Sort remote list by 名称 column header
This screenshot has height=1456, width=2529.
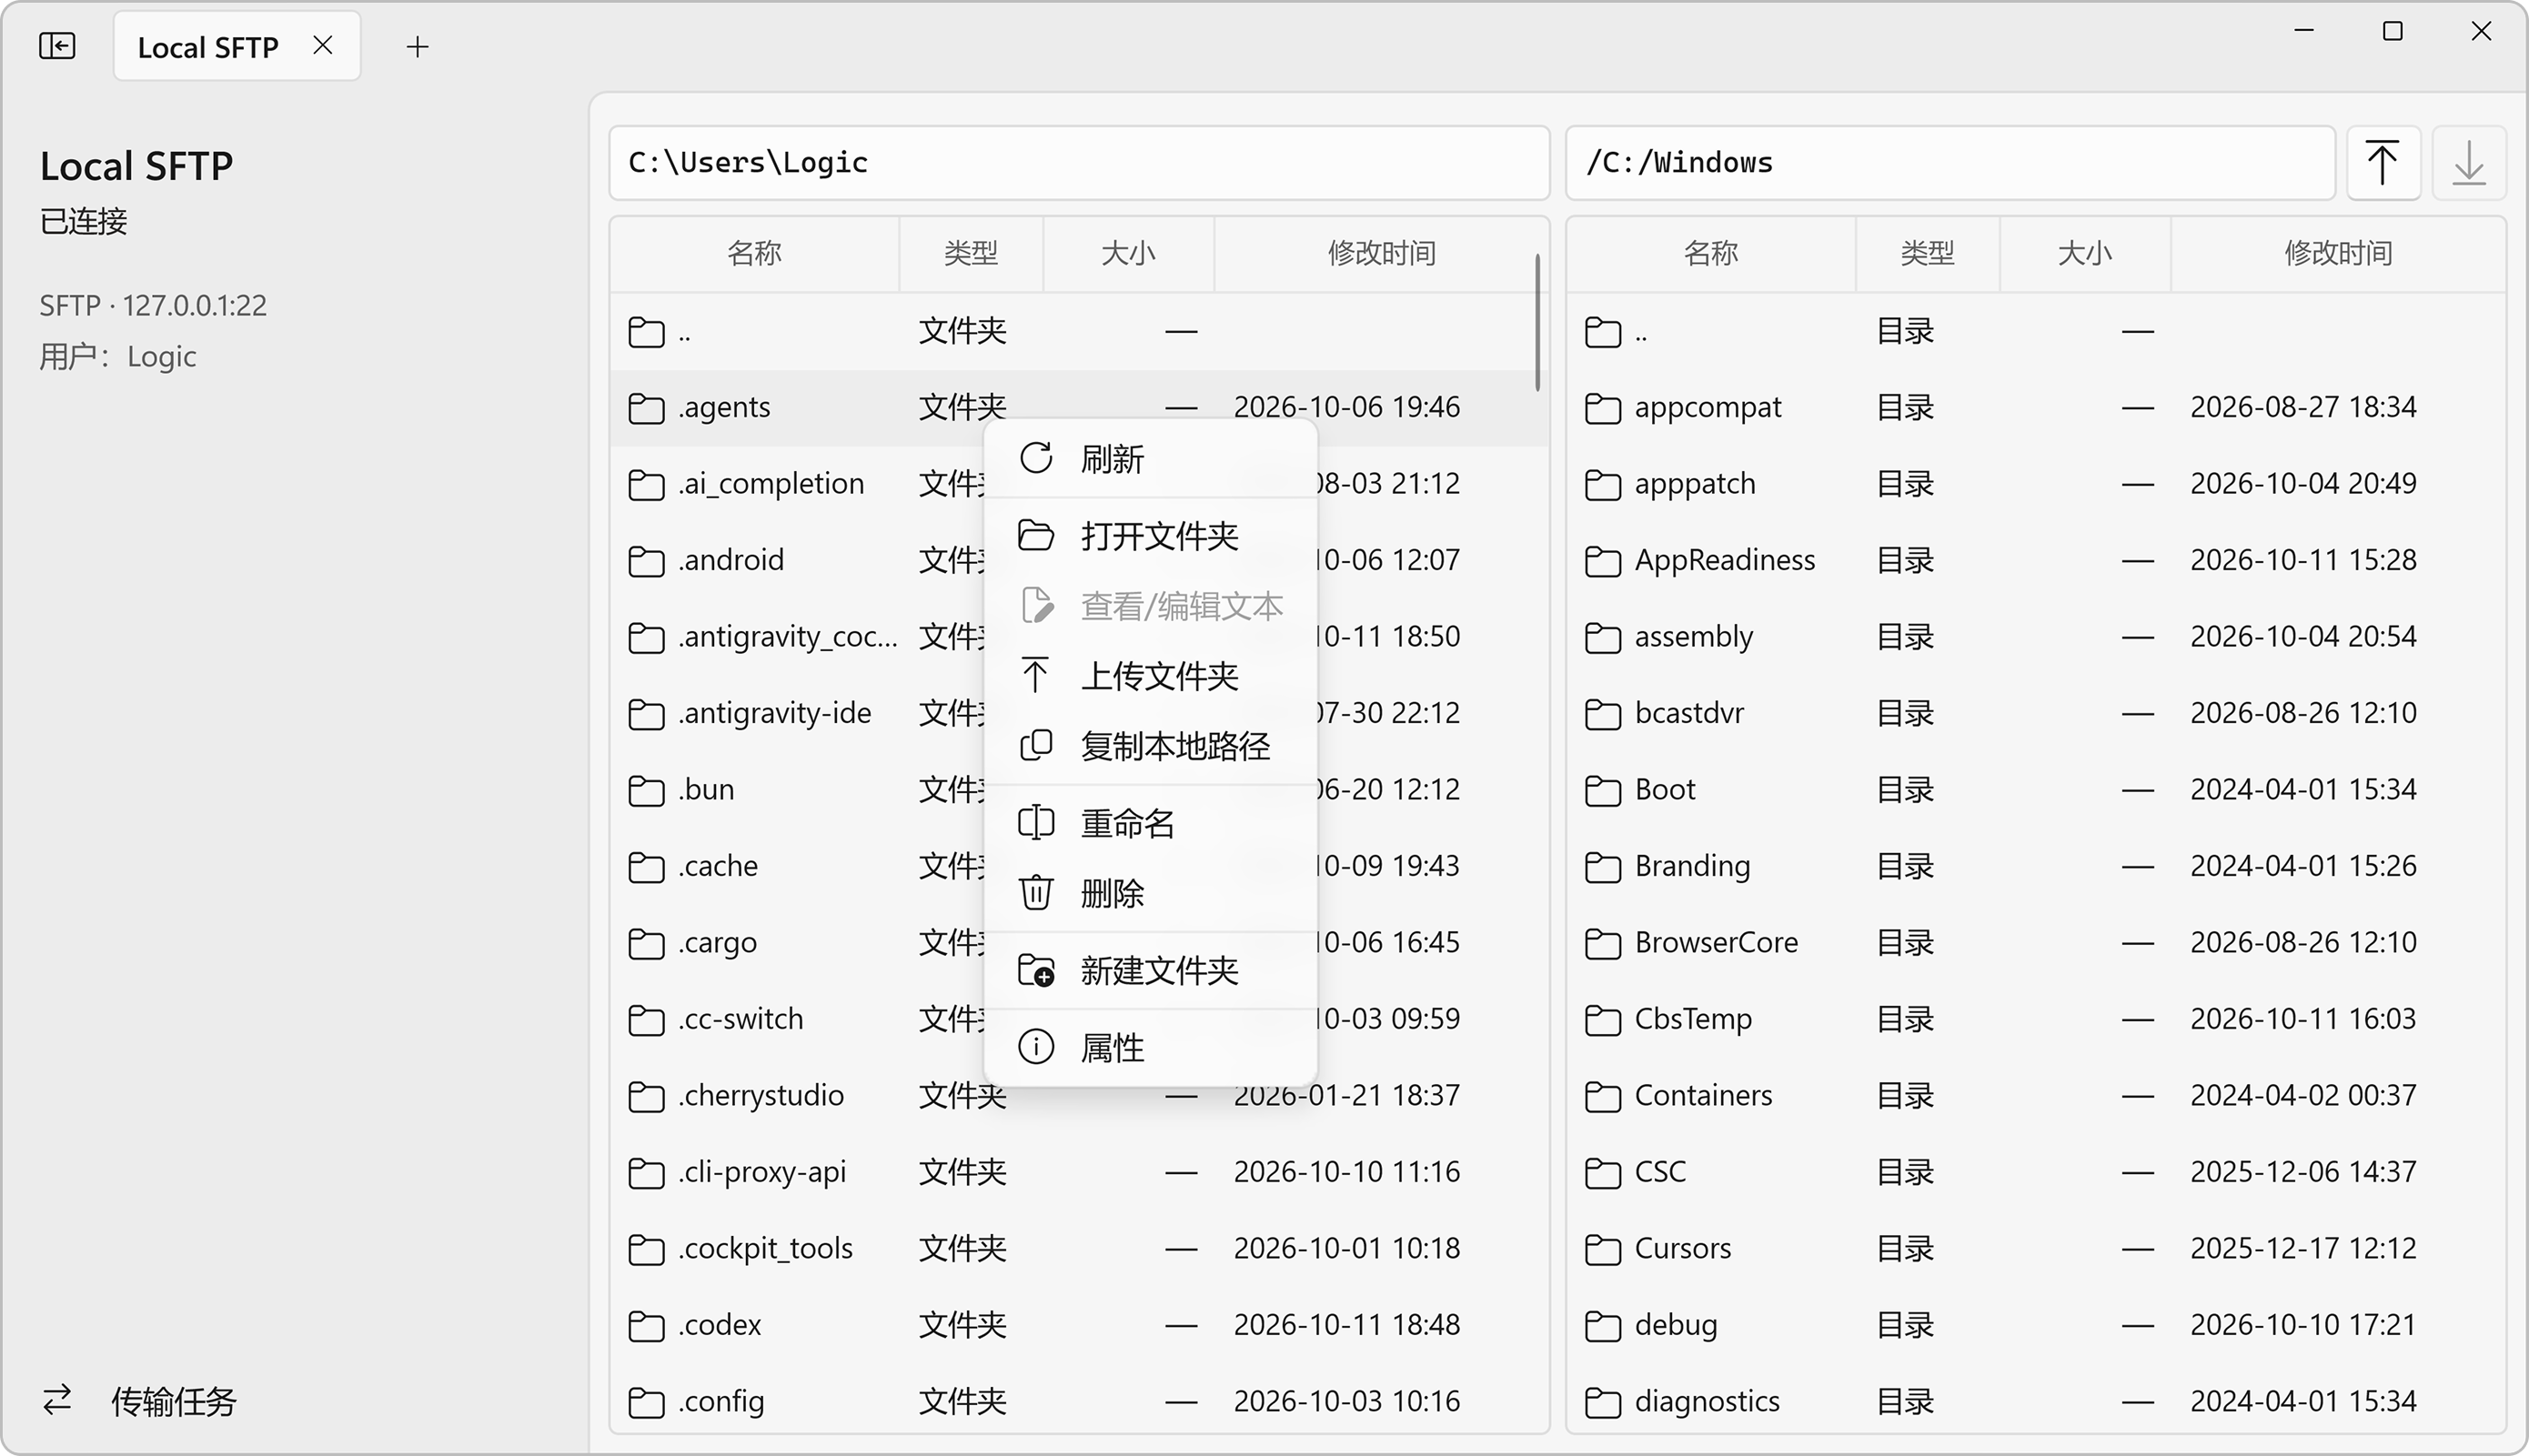pyautogui.click(x=1710, y=254)
